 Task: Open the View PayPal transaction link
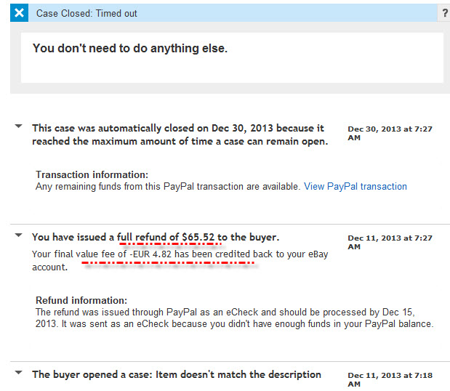pyautogui.click(x=355, y=187)
